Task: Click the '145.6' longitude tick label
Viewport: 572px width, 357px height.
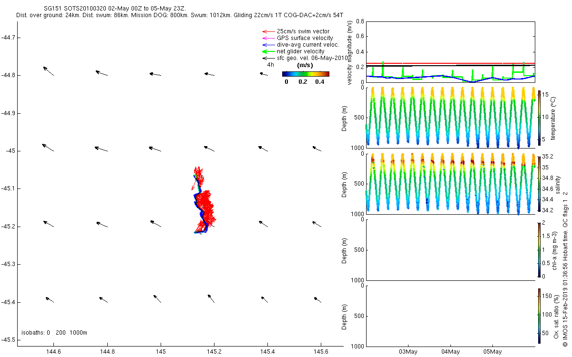Action: pyautogui.click(x=321, y=352)
